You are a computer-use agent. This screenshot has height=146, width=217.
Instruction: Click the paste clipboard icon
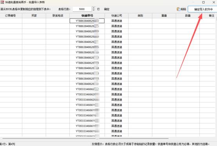pyautogui.click(x=178, y=9)
